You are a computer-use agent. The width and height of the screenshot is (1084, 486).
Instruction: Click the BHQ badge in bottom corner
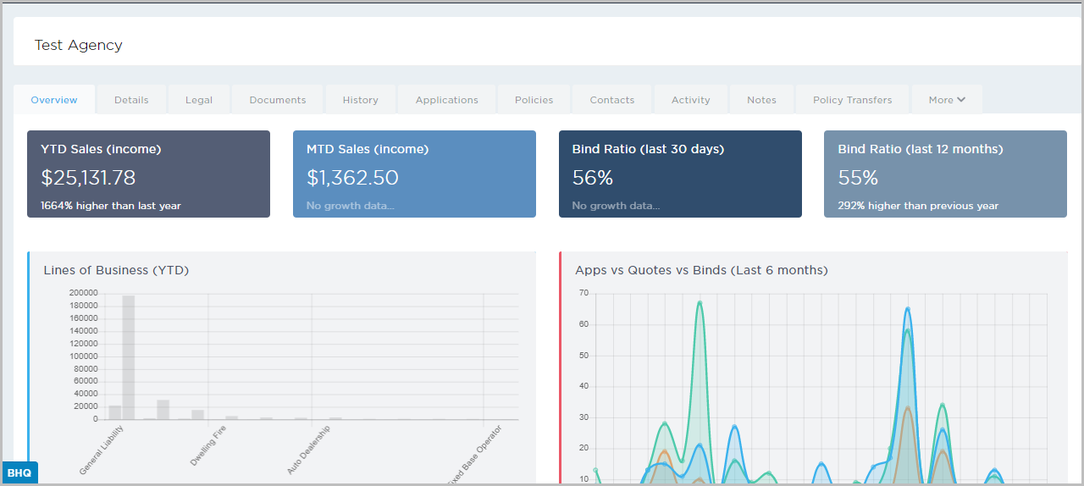coord(19,473)
